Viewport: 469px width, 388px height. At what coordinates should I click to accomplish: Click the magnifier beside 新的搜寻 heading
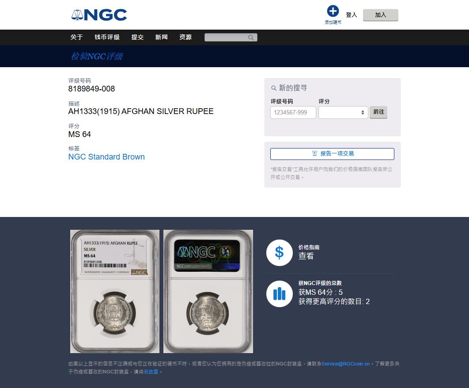click(273, 88)
